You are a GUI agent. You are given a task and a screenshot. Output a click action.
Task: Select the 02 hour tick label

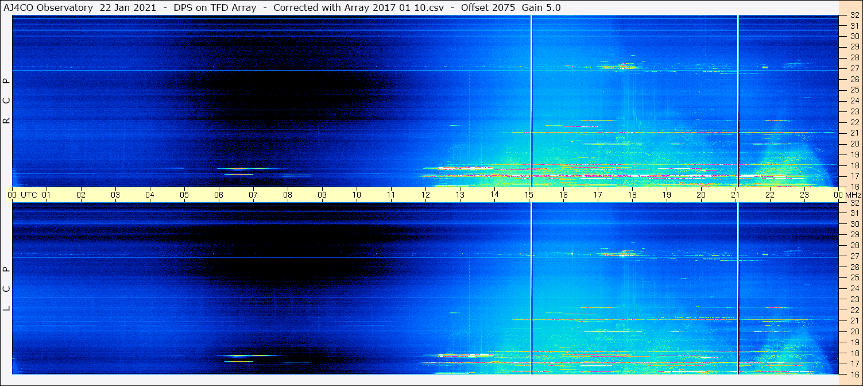[x=81, y=195]
